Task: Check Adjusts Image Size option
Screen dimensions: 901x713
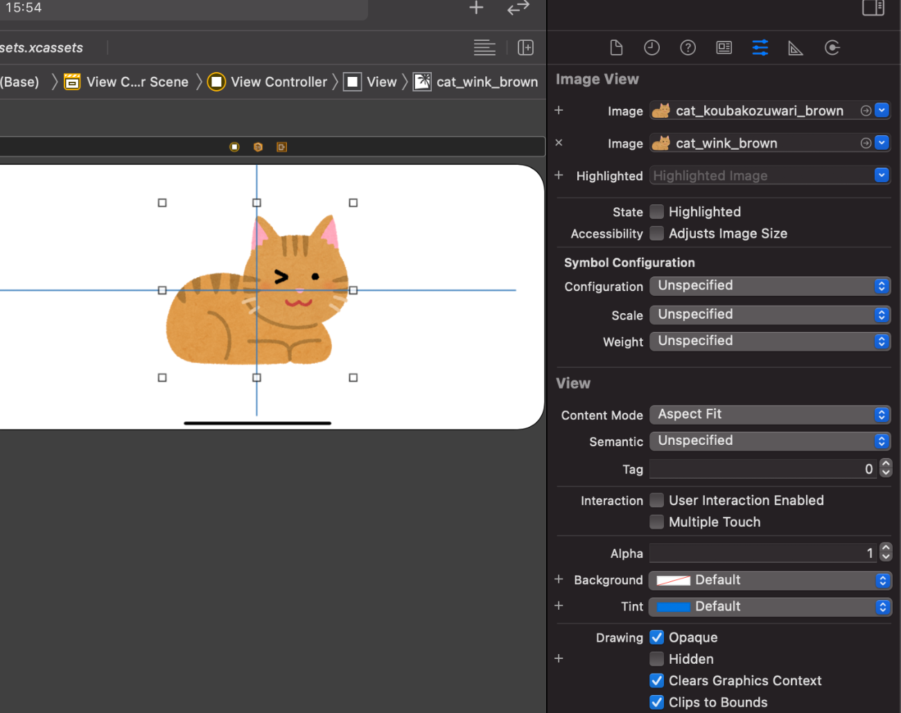Action: pyautogui.click(x=657, y=234)
